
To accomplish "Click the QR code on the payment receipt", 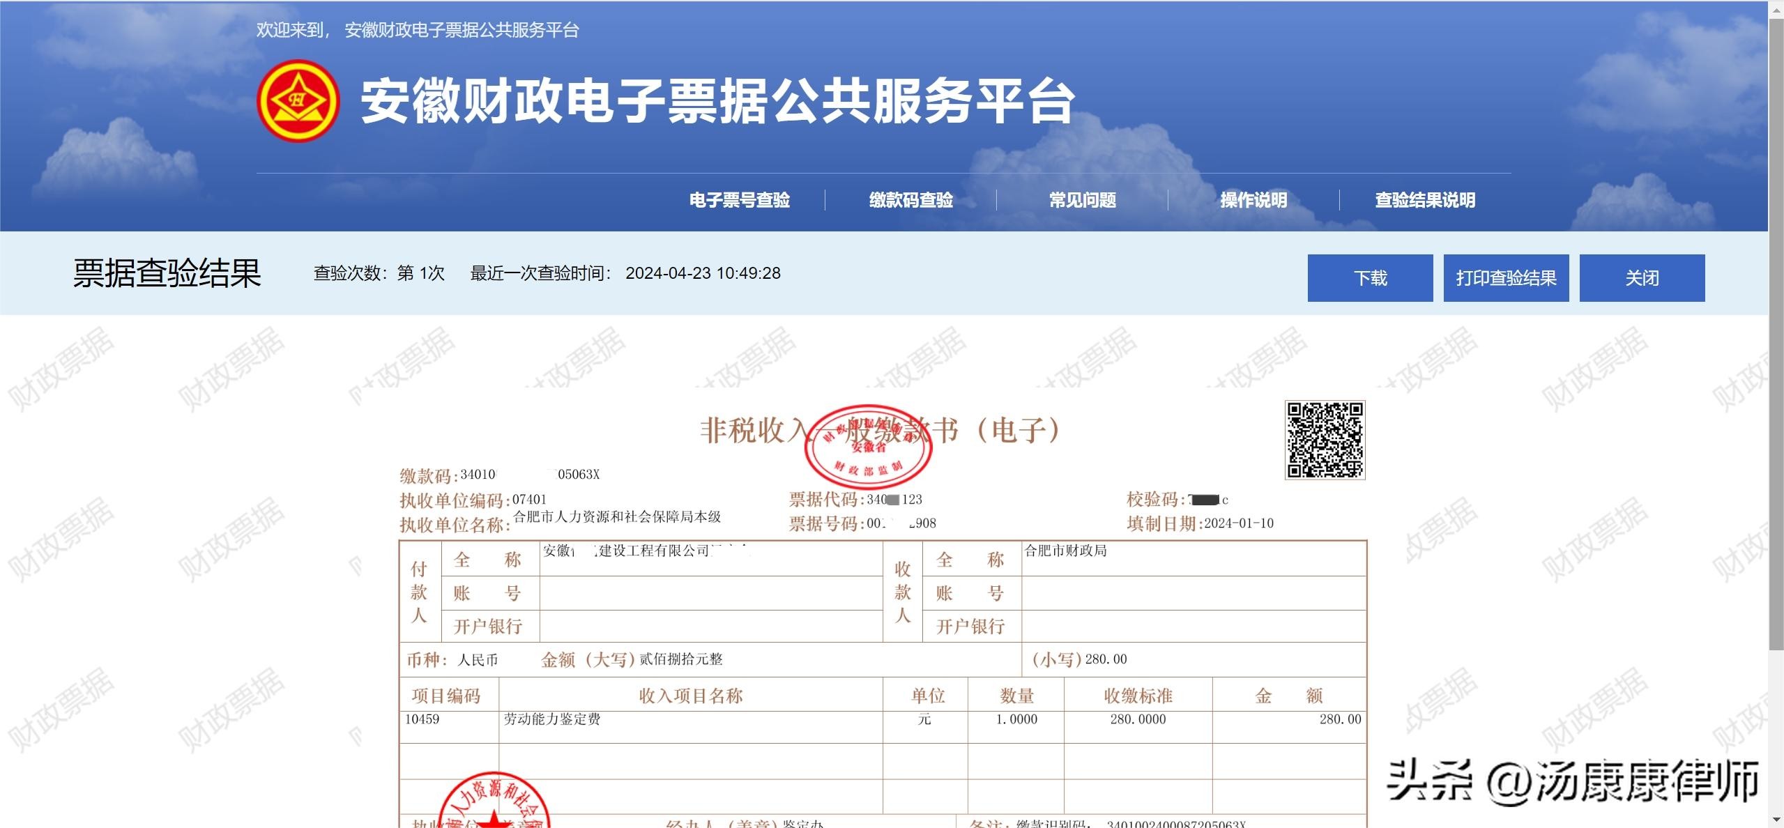I will [x=1325, y=440].
